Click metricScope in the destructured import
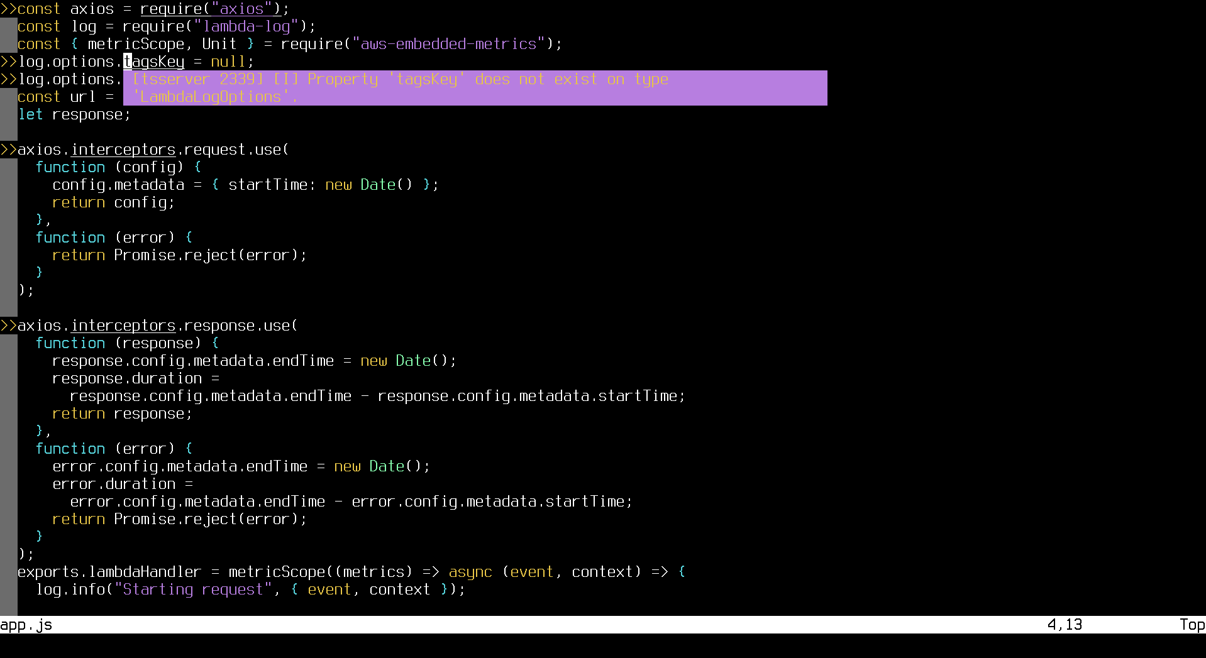This screenshot has width=1206, height=658. [x=136, y=44]
